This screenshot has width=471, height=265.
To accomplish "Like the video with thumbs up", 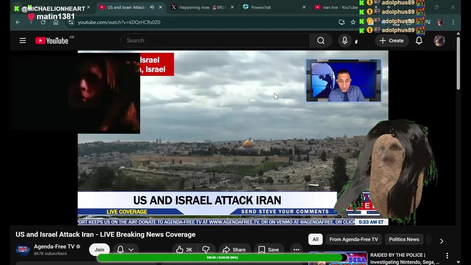I will pyautogui.click(x=184, y=250).
